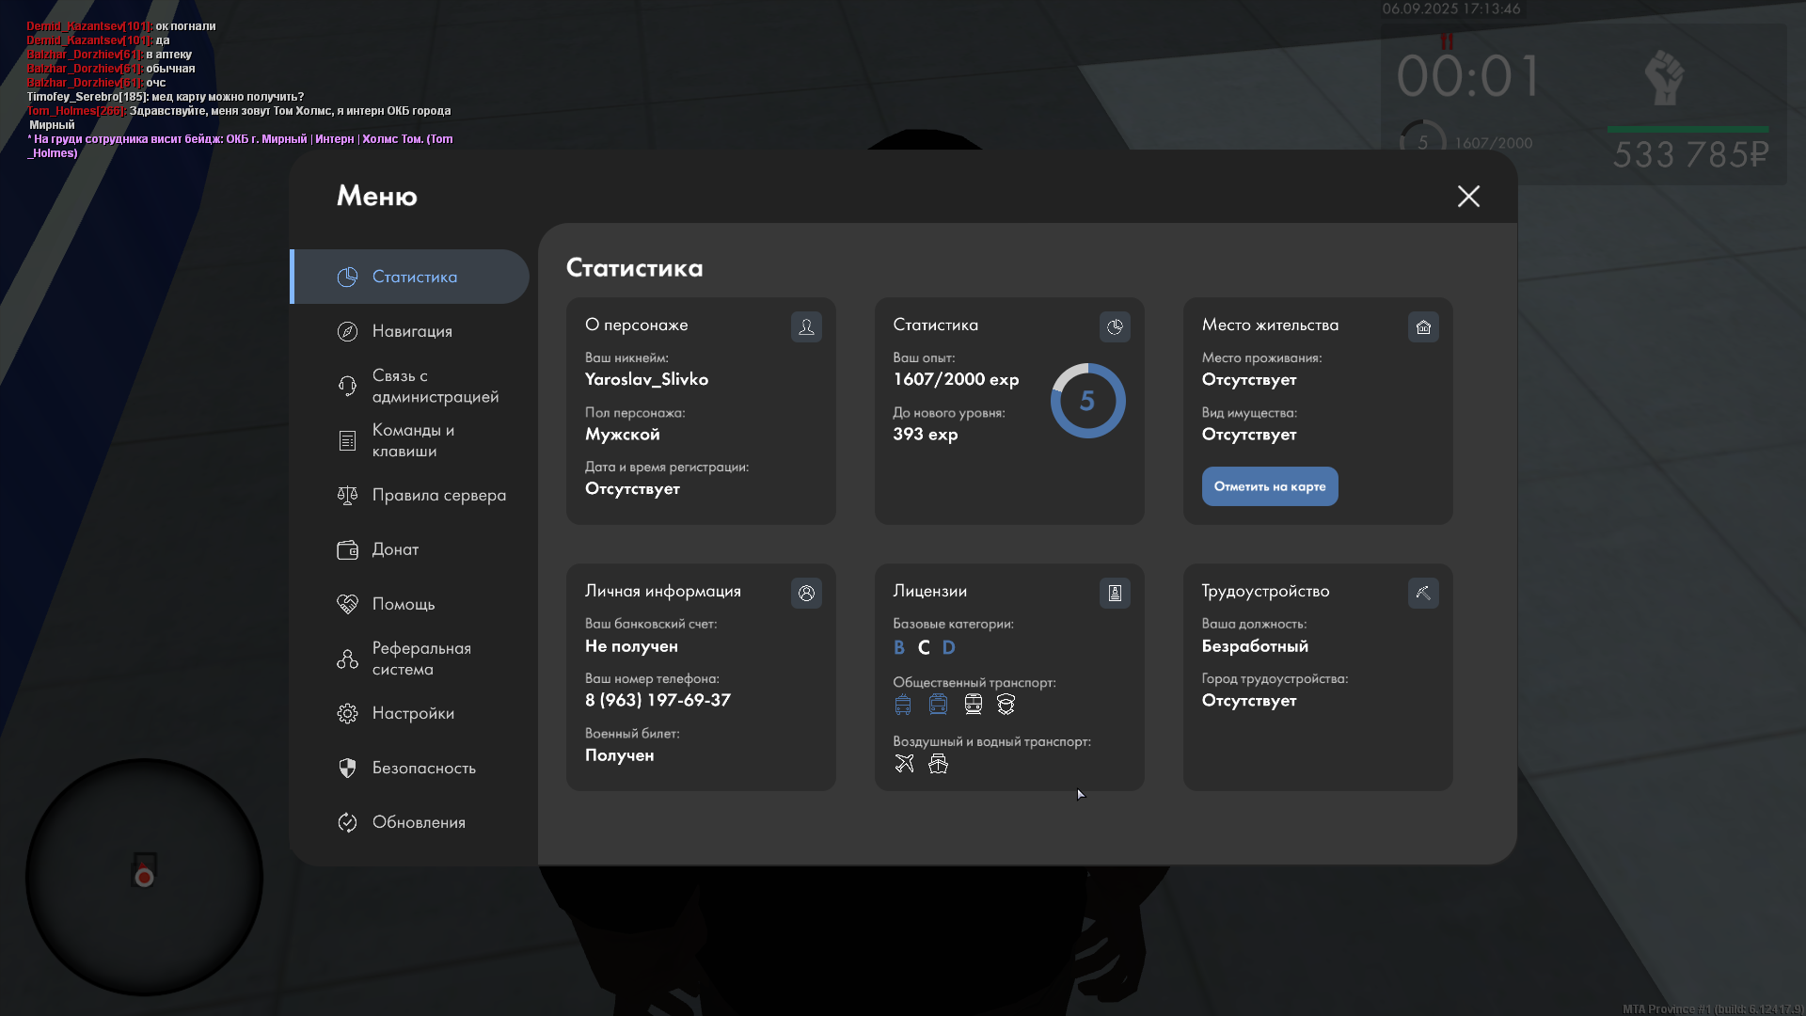Screen dimensions: 1806x1016
Task: Click the chart icon in Статистика card
Action: point(1115,326)
